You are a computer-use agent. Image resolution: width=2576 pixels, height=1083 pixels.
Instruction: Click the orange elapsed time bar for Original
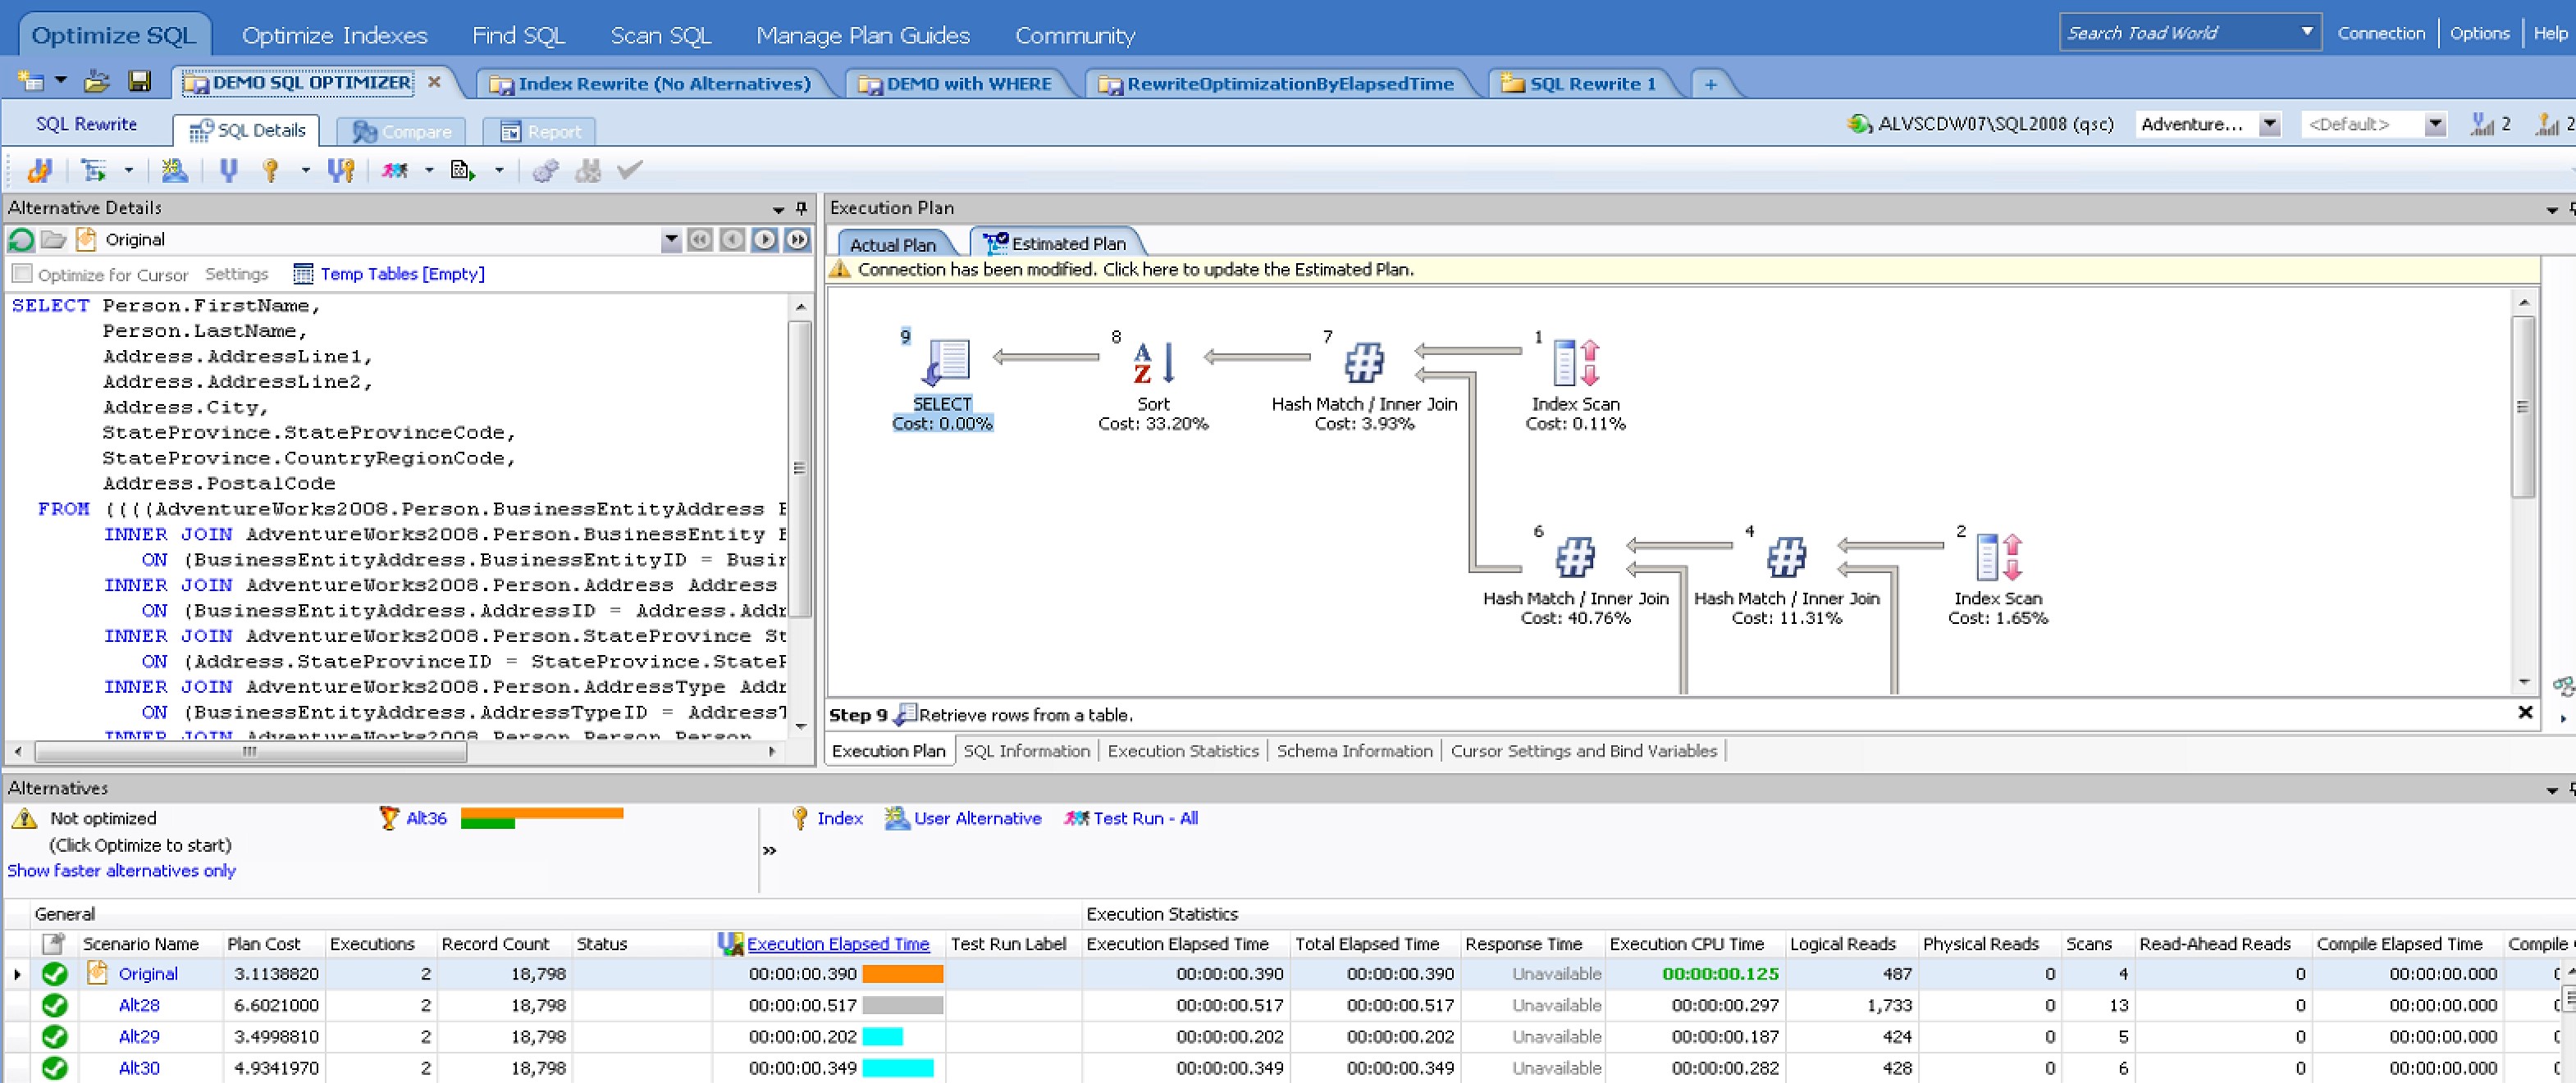click(902, 974)
